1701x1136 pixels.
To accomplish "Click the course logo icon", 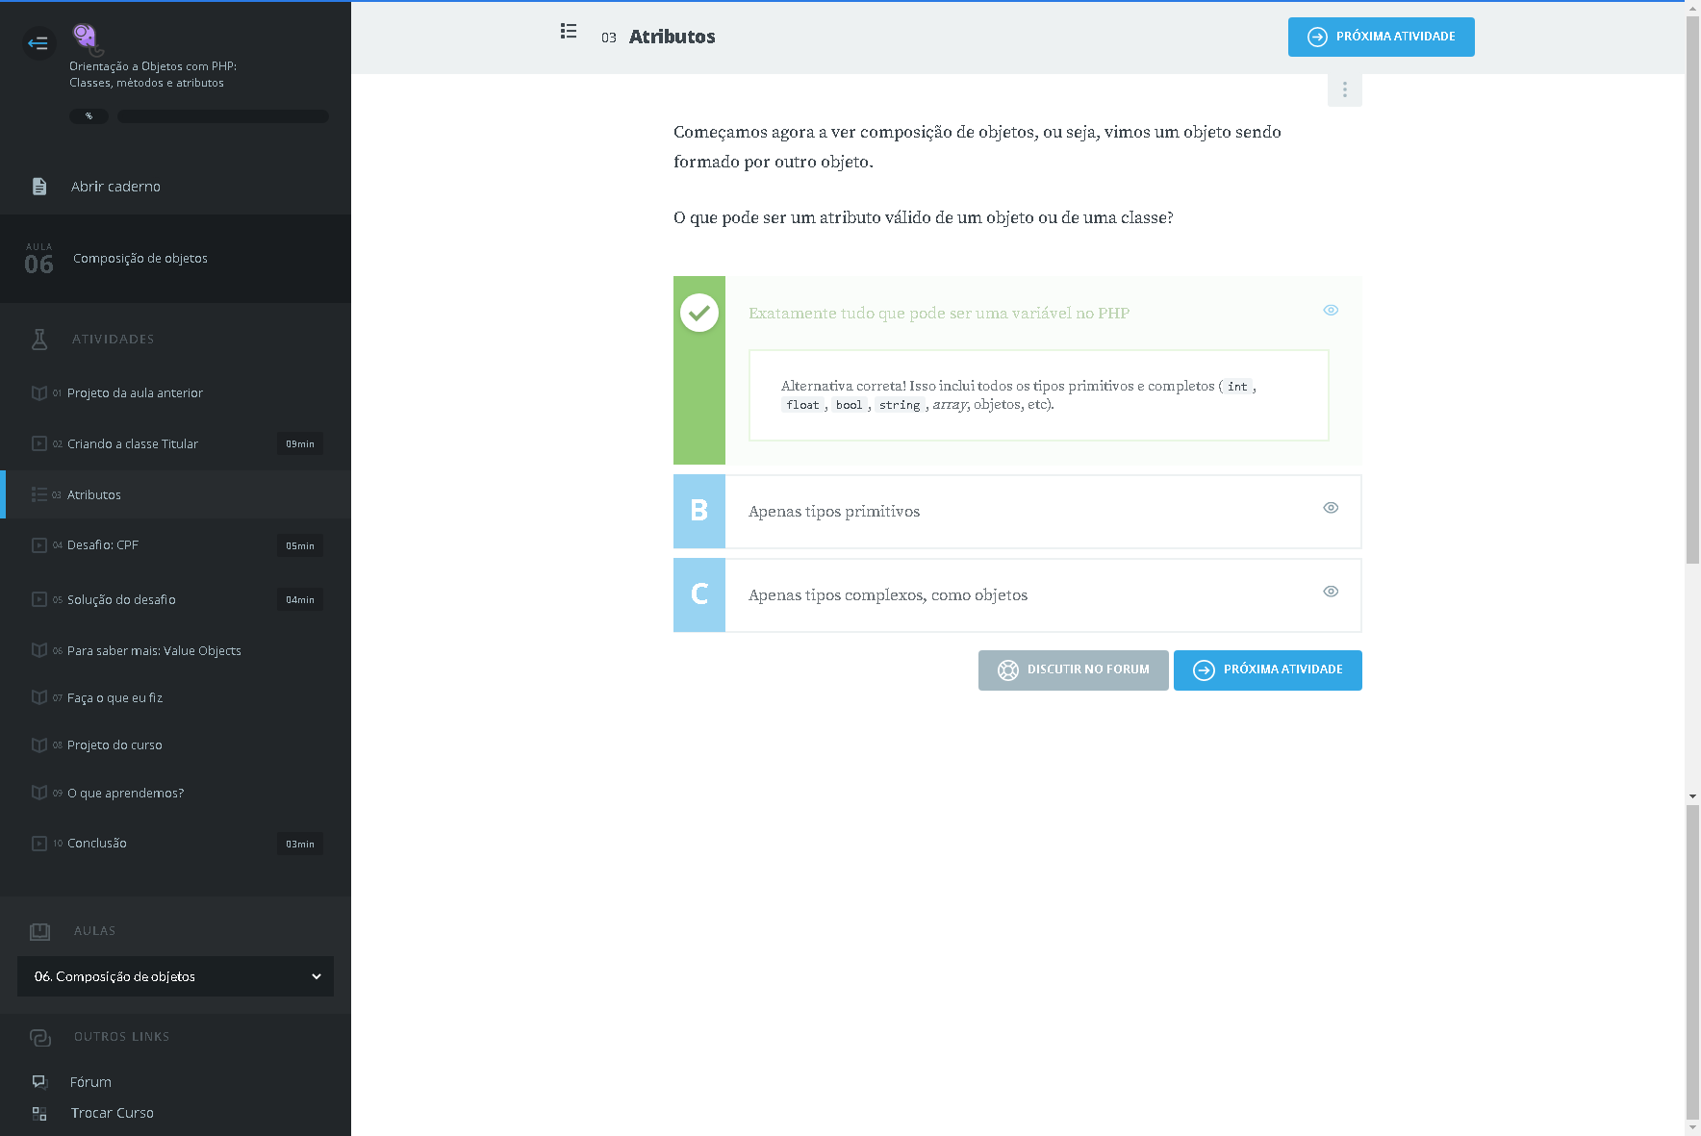I will click(87, 38).
